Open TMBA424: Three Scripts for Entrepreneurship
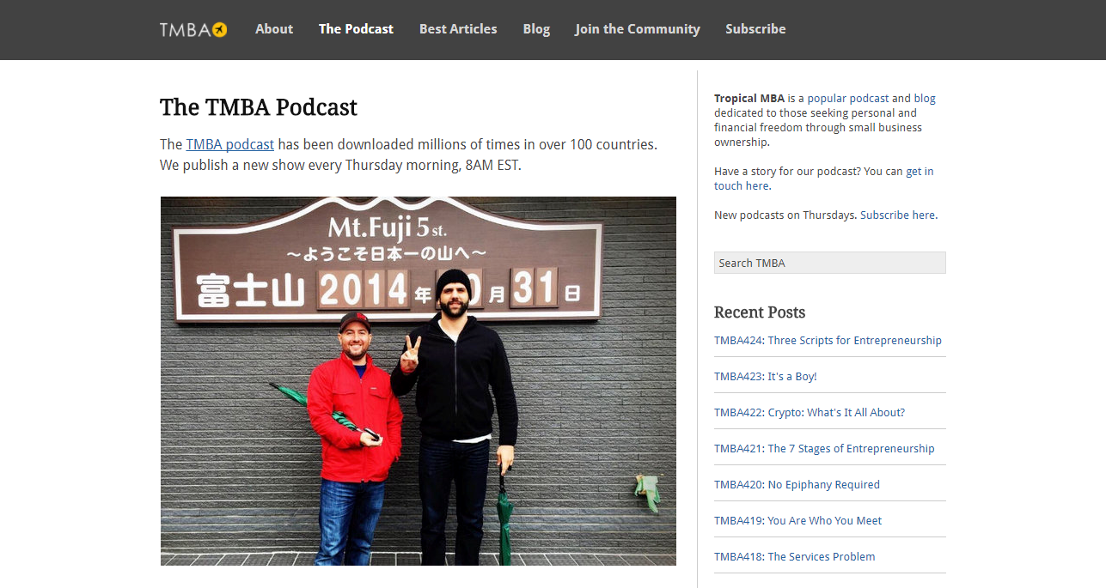Screen dimensions: 1106x588 point(828,341)
